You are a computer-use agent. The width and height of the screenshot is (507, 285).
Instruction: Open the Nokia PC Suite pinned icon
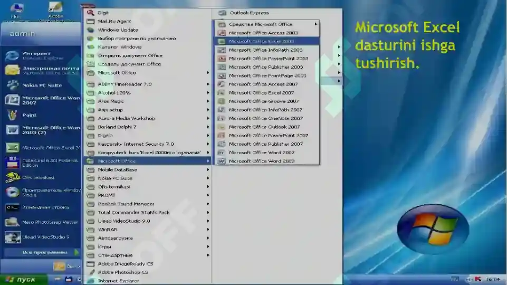click(x=12, y=85)
